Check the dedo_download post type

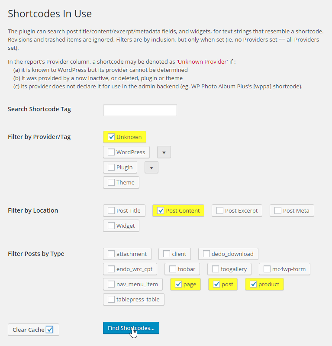coord(206,254)
